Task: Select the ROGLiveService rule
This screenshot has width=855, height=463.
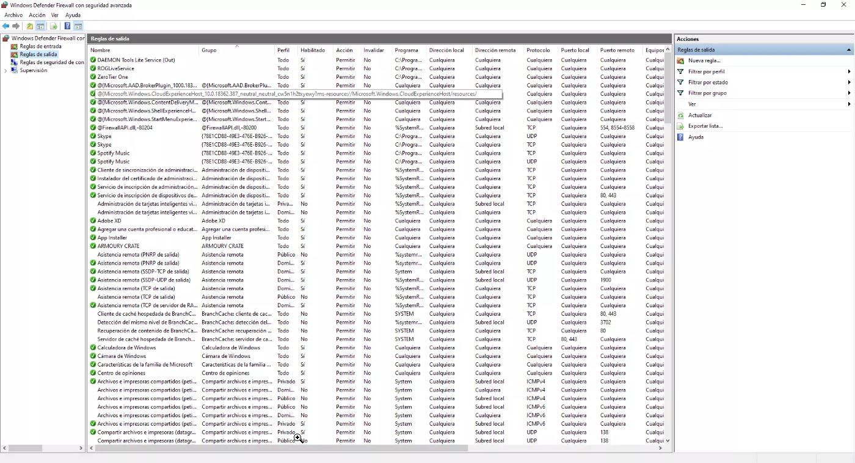Action: pos(376,68)
